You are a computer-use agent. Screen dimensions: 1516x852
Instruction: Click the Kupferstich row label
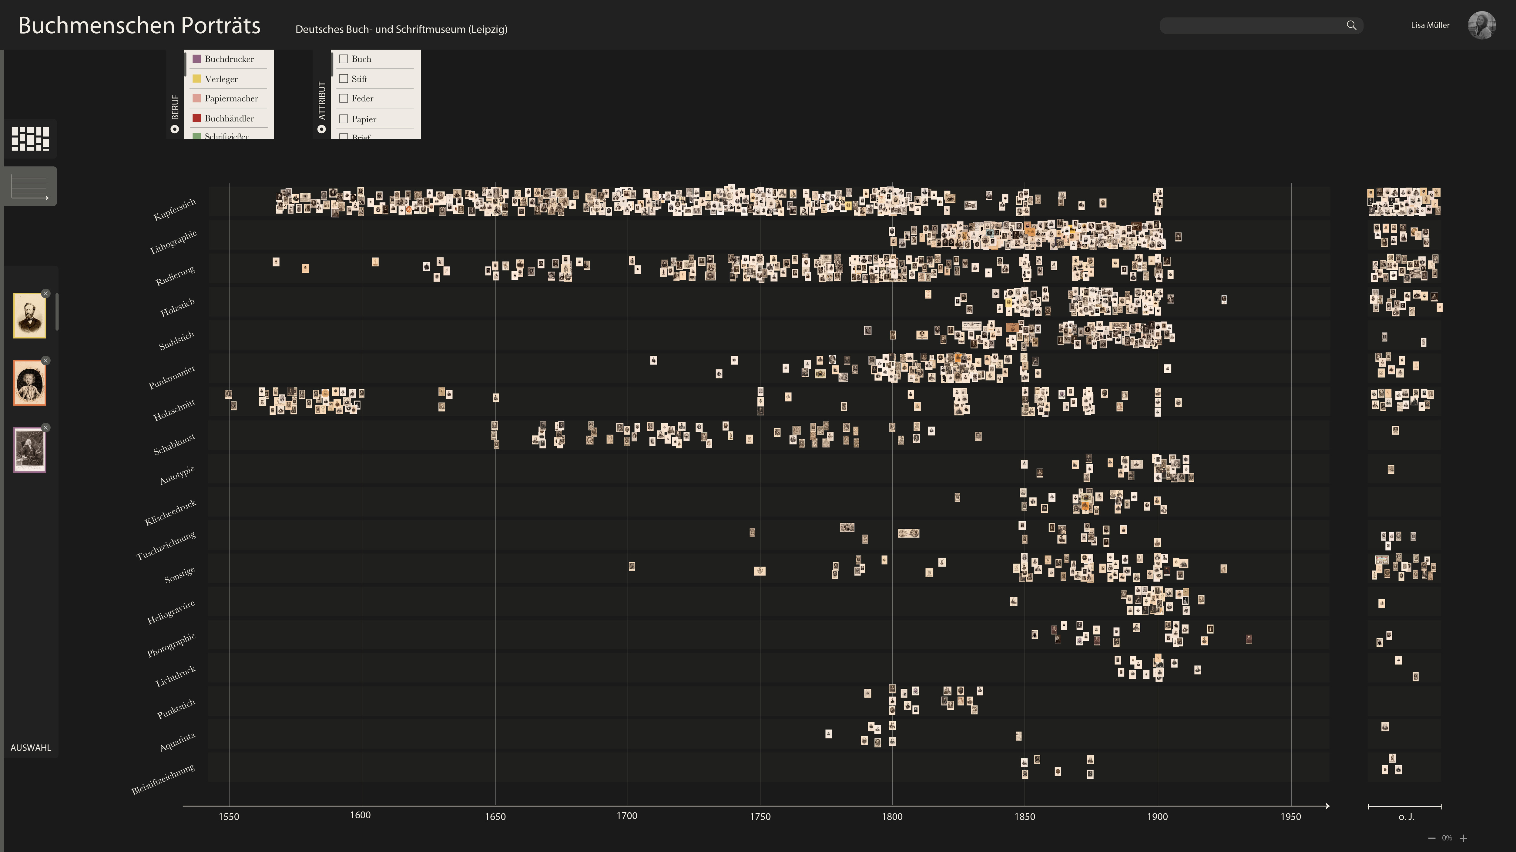[174, 210]
